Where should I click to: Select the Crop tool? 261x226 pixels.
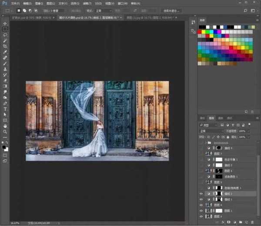pos(5,46)
